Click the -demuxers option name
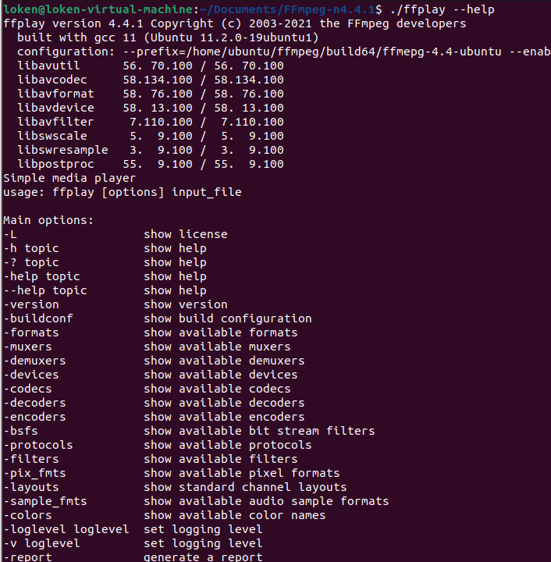The height and width of the screenshot is (562, 551). [34, 361]
